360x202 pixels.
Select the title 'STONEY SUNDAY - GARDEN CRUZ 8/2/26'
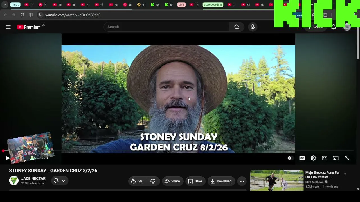coord(53,171)
